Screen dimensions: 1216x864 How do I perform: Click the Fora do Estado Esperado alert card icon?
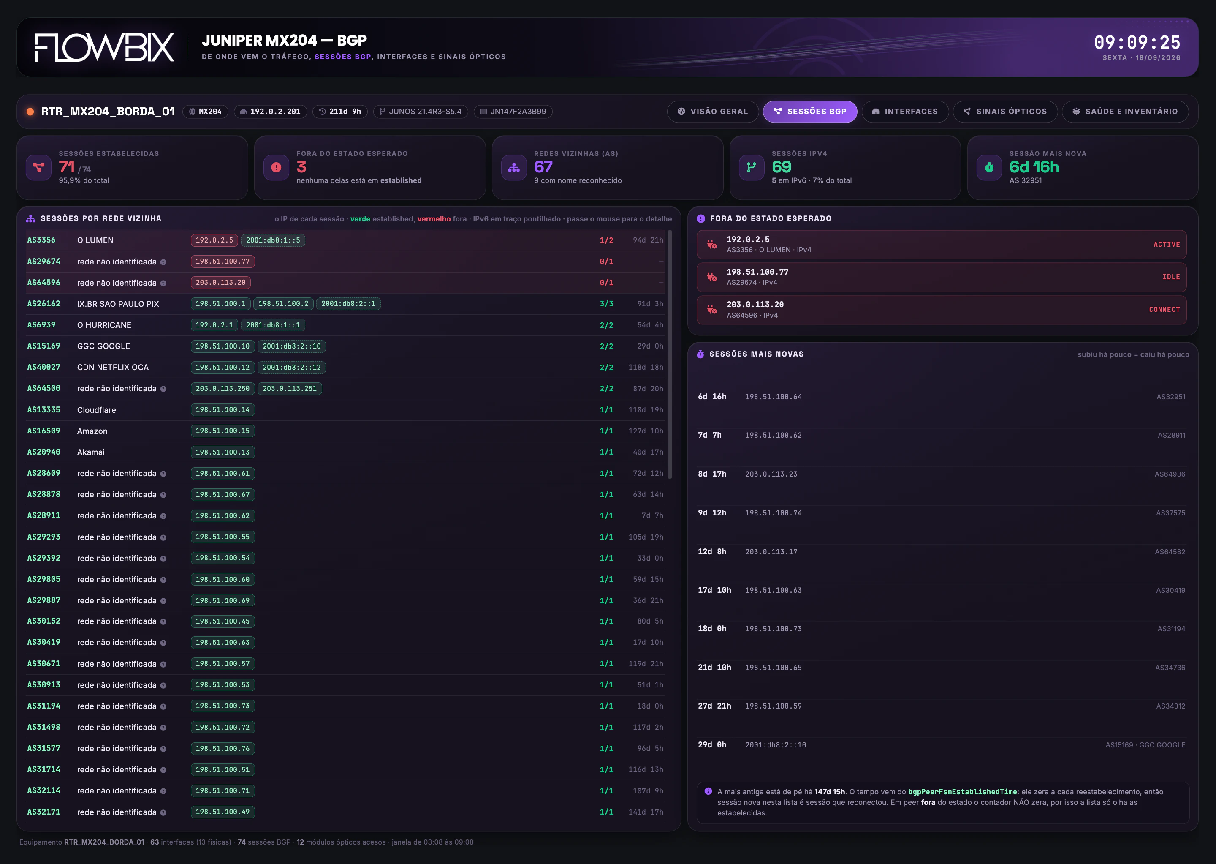(x=277, y=167)
